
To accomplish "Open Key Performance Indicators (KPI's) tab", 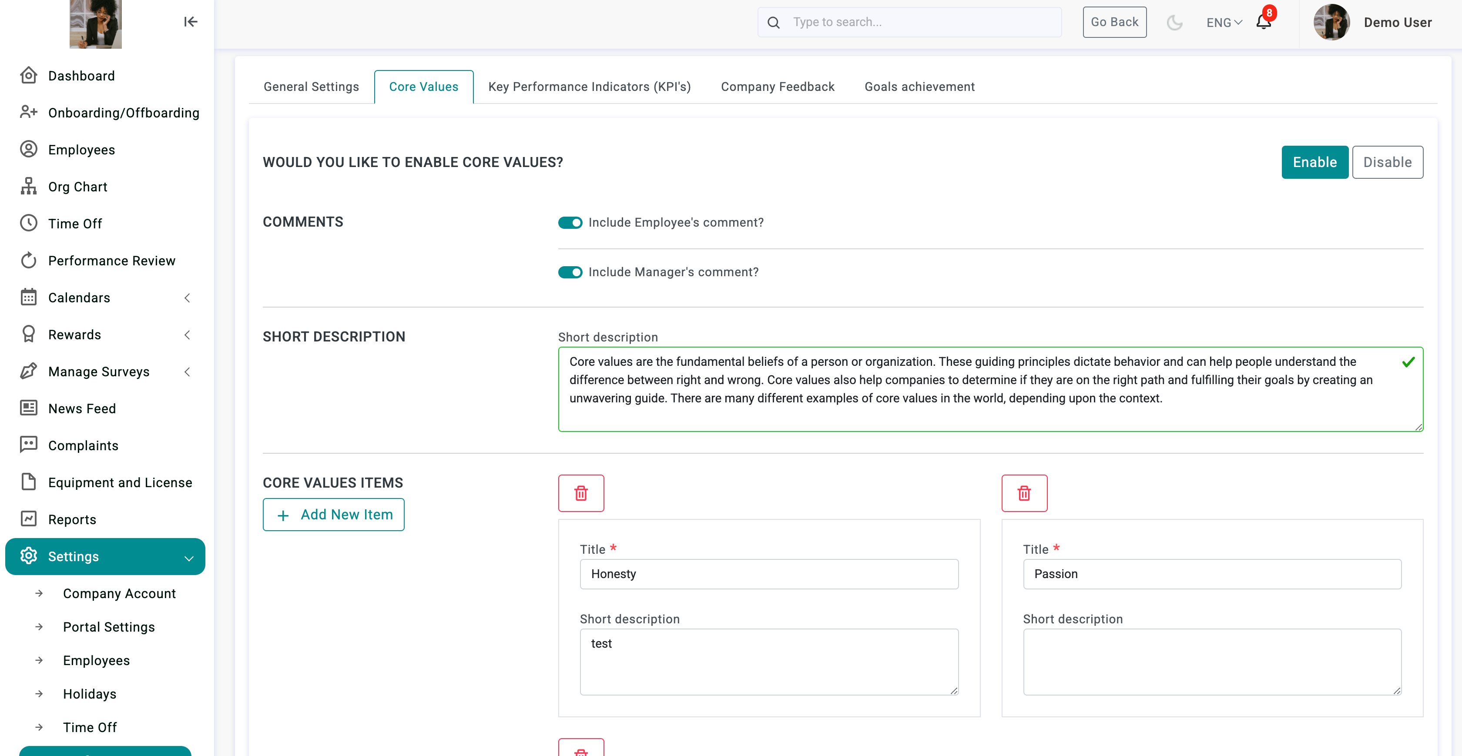I will [x=589, y=87].
